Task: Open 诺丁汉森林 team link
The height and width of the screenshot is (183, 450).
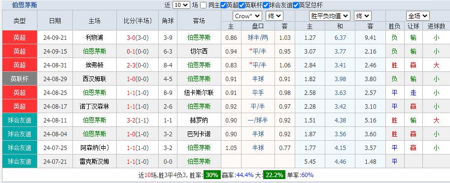Action: pyautogui.click(x=95, y=106)
